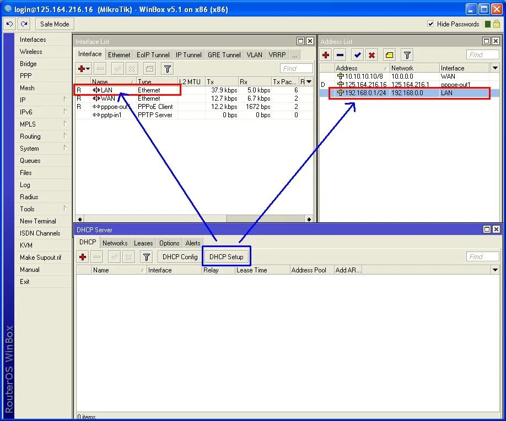Expand the IP submenu

coord(65,100)
